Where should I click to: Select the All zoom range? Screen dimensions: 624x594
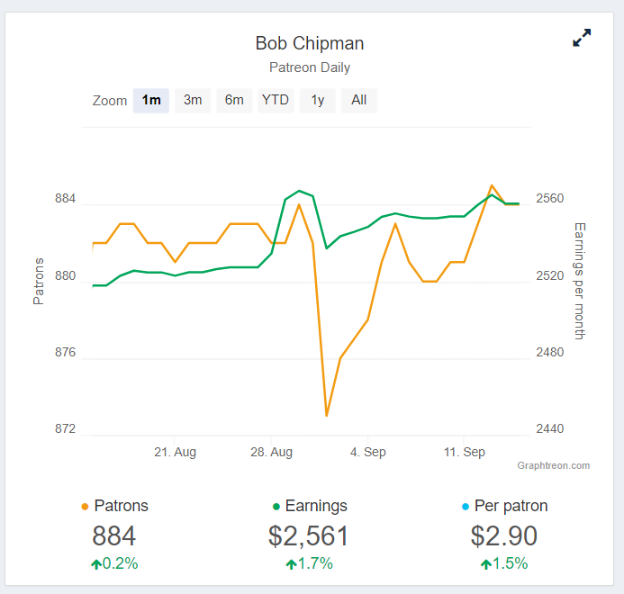pyautogui.click(x=359, y=100)
